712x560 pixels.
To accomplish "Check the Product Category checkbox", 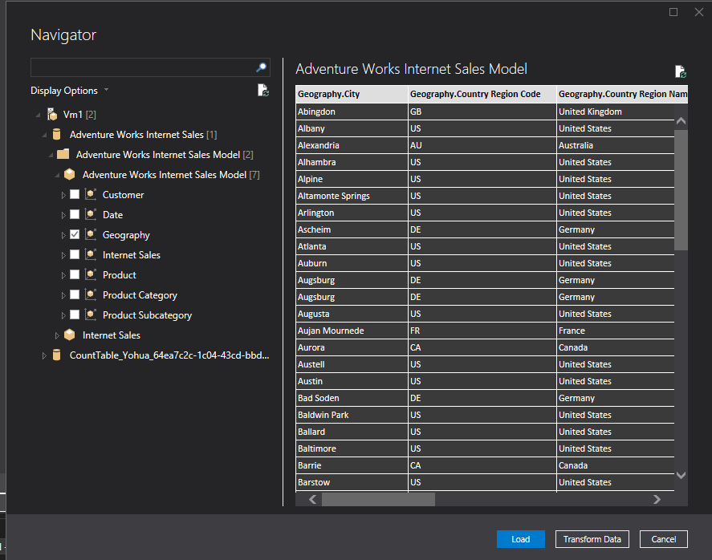I will [75, 294].
